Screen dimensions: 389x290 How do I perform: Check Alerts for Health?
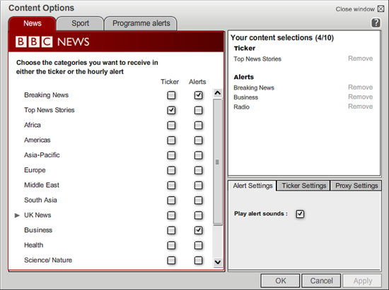pyautogui.click(x=198, y=246)
